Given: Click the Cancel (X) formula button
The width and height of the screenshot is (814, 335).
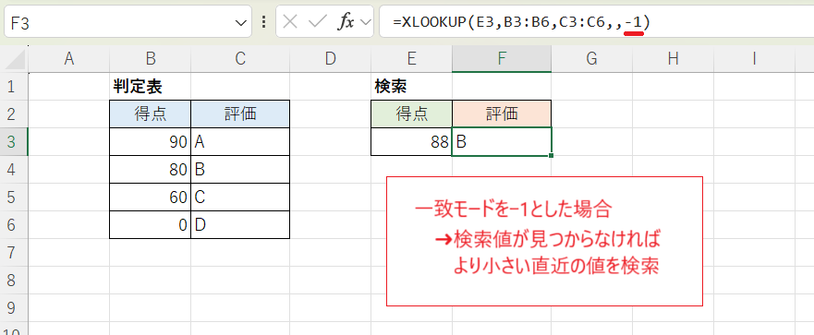Looking at the screenshot, I should pos(290,22).
